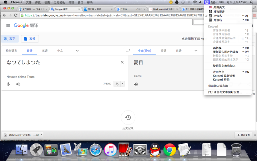Open Finder from the Dock
This screenshot has width=257, height=161.
pyautogui.click(x=22, y=150)
